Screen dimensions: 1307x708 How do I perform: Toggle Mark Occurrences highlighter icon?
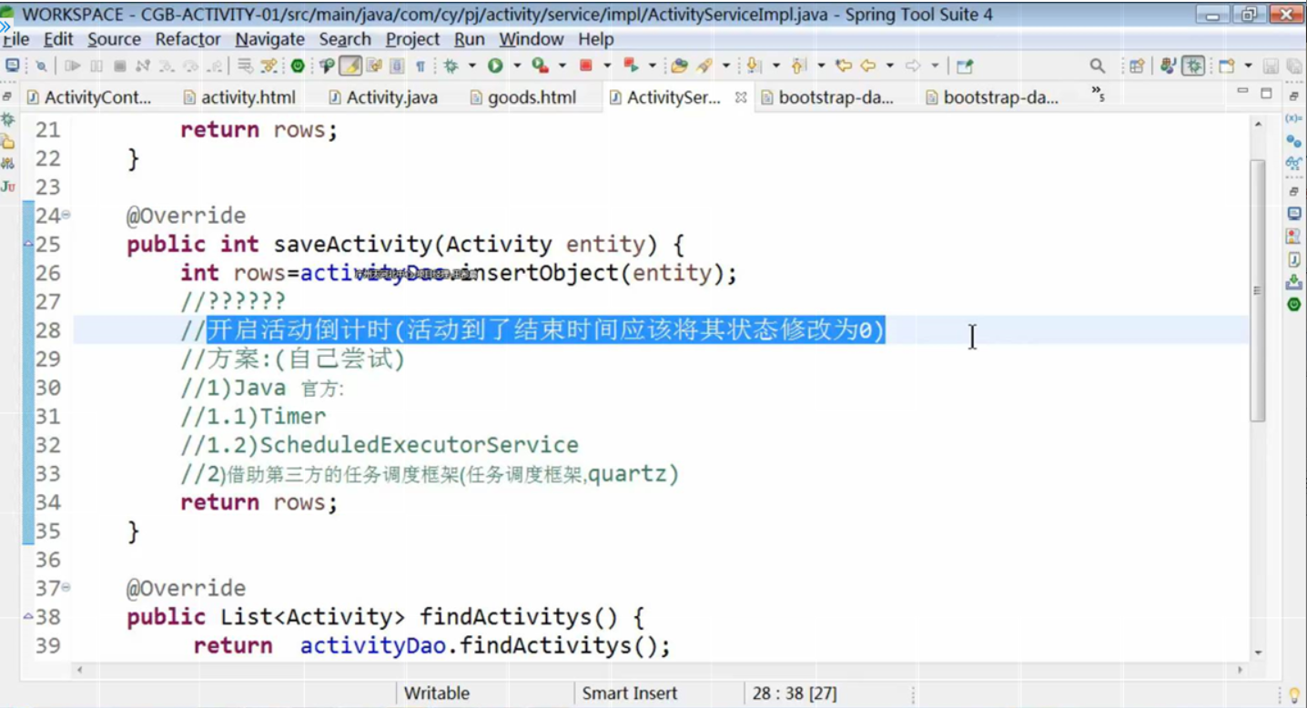coord(350,66)
